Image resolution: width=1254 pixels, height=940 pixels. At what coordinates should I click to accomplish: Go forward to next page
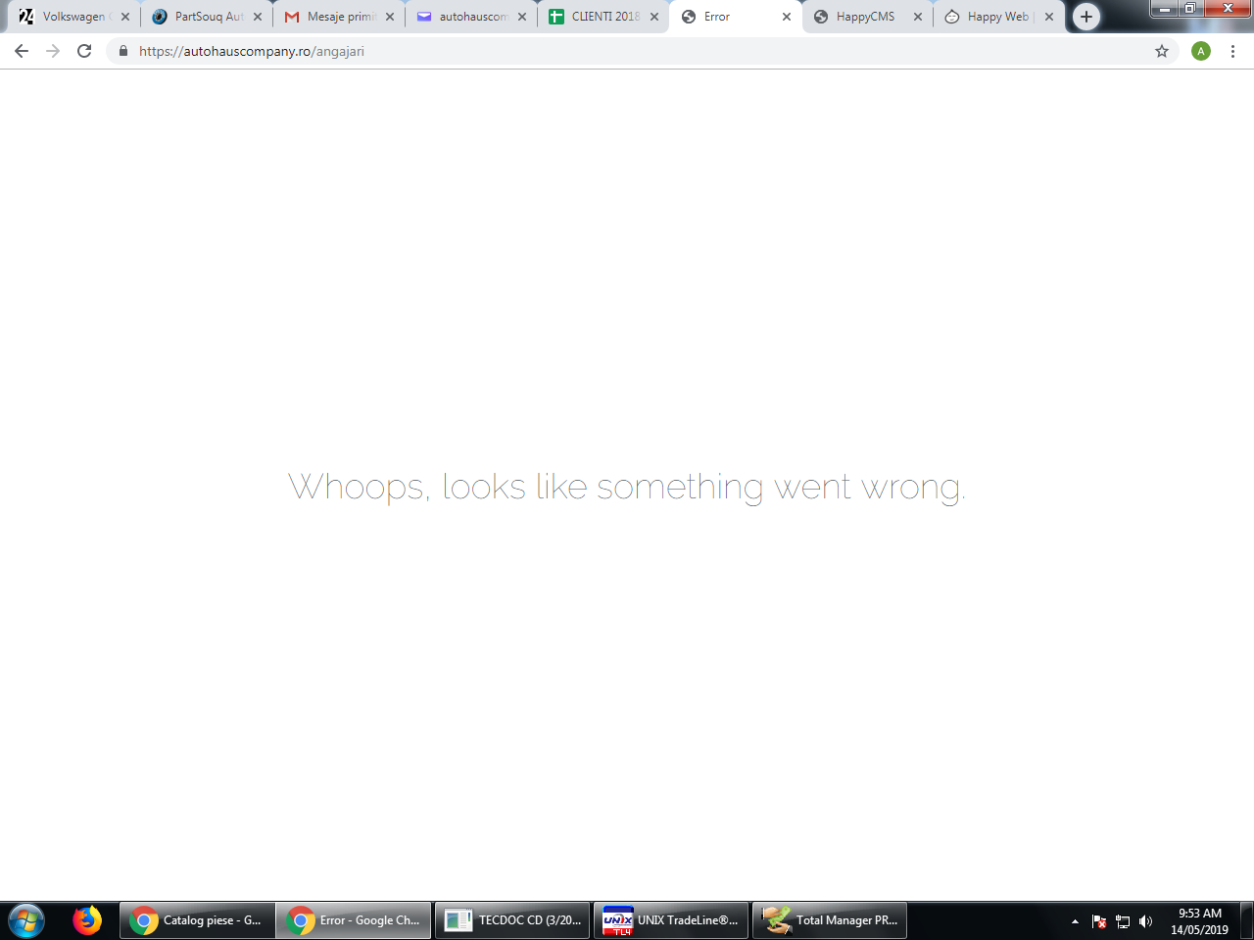53,51
